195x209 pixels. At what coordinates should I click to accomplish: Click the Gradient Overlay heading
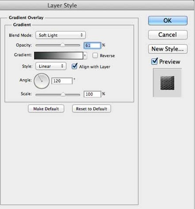(x=26, y=18)
